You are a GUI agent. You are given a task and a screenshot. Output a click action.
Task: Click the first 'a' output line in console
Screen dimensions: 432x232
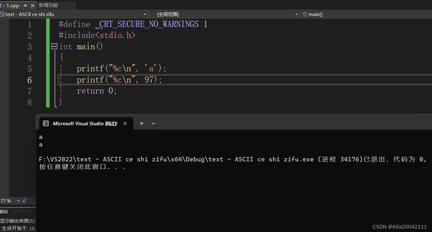point(41,137)
